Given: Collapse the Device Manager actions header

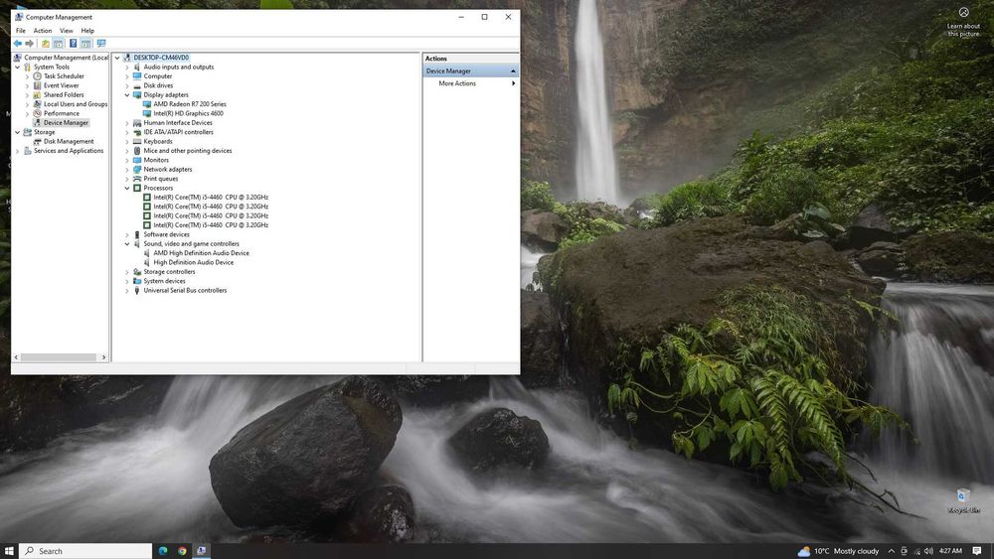Looking at the screenshot, I should (513, 70).
